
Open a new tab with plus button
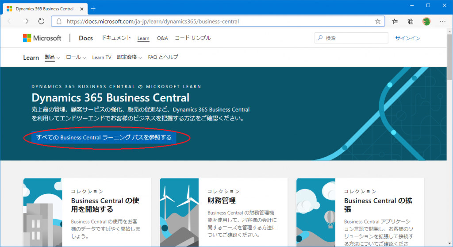coord(93,9)
